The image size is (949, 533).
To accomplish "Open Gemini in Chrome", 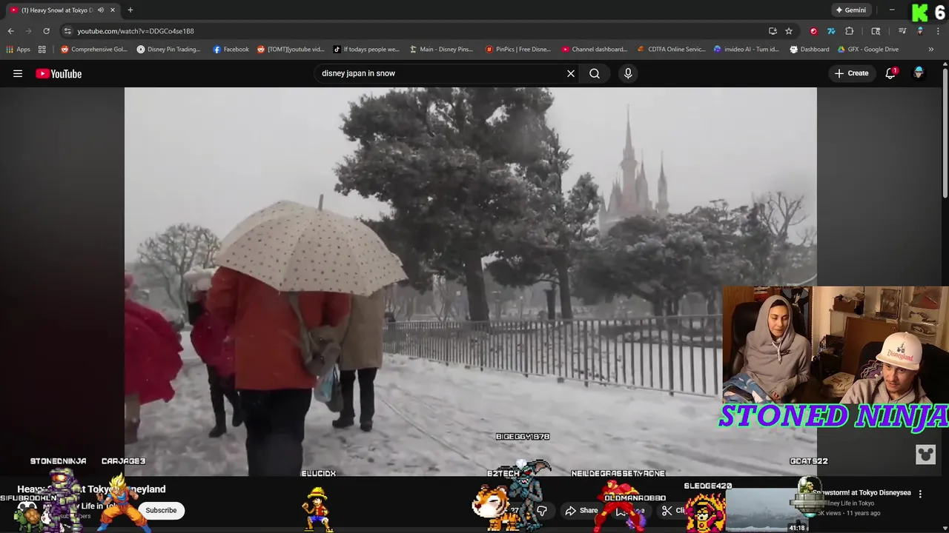I will [850, 10].
